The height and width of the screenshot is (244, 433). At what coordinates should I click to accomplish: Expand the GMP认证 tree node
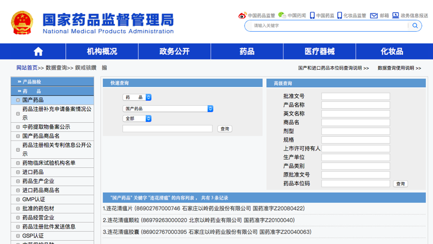click(18, 199)
